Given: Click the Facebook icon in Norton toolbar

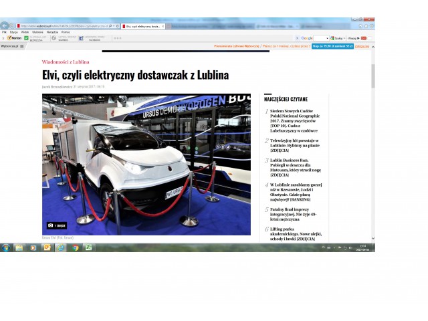Looking at the screenshot, I should click(81, 38).
